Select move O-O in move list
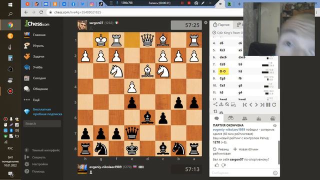The height and width of the screenshot is (180, 320). (223, 71)
